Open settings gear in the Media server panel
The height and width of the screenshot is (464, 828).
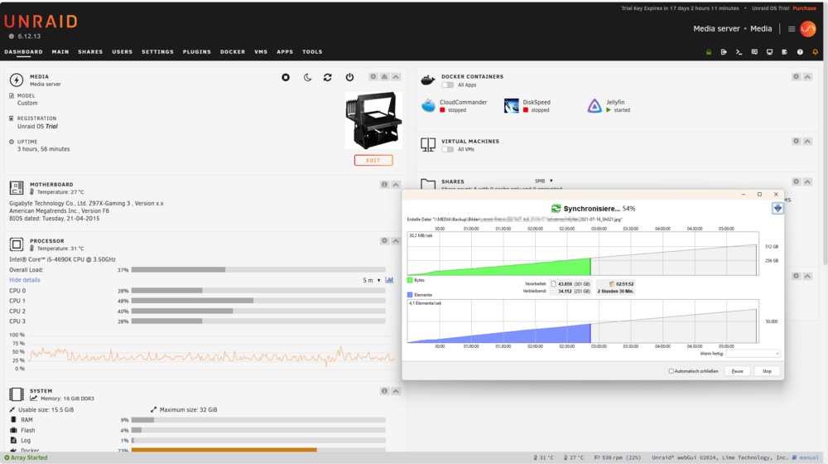coord(373,76)
